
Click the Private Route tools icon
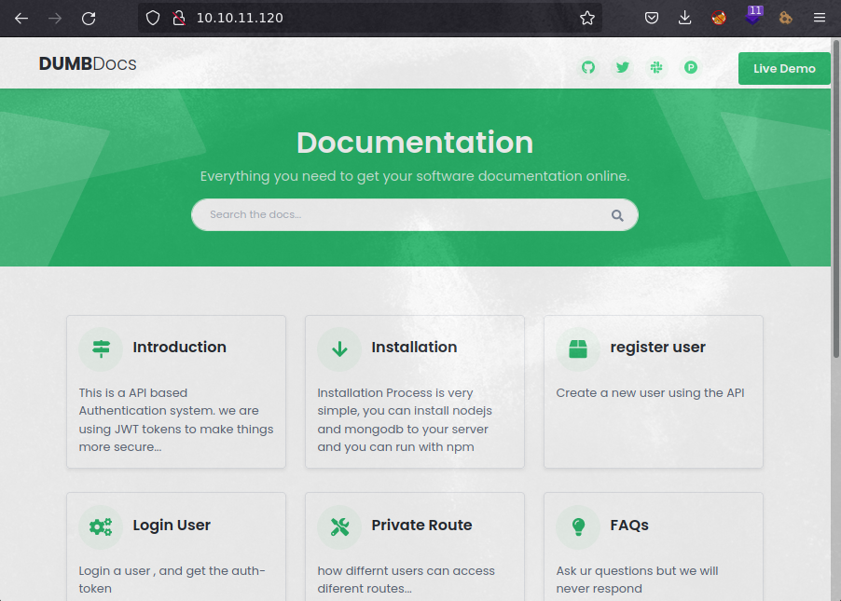[x=339, y=527]
